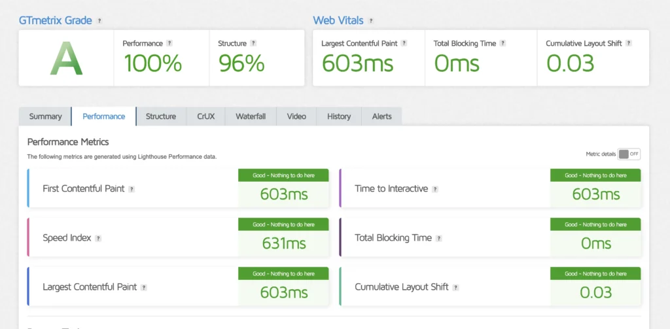This screenshot has height=329, width=670.
Task: Open the Waterfall tab
Action: pos(251,116)
